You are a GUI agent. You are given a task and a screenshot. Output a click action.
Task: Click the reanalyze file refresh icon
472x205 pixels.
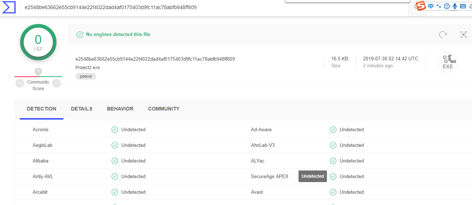(x=443, y=35)
